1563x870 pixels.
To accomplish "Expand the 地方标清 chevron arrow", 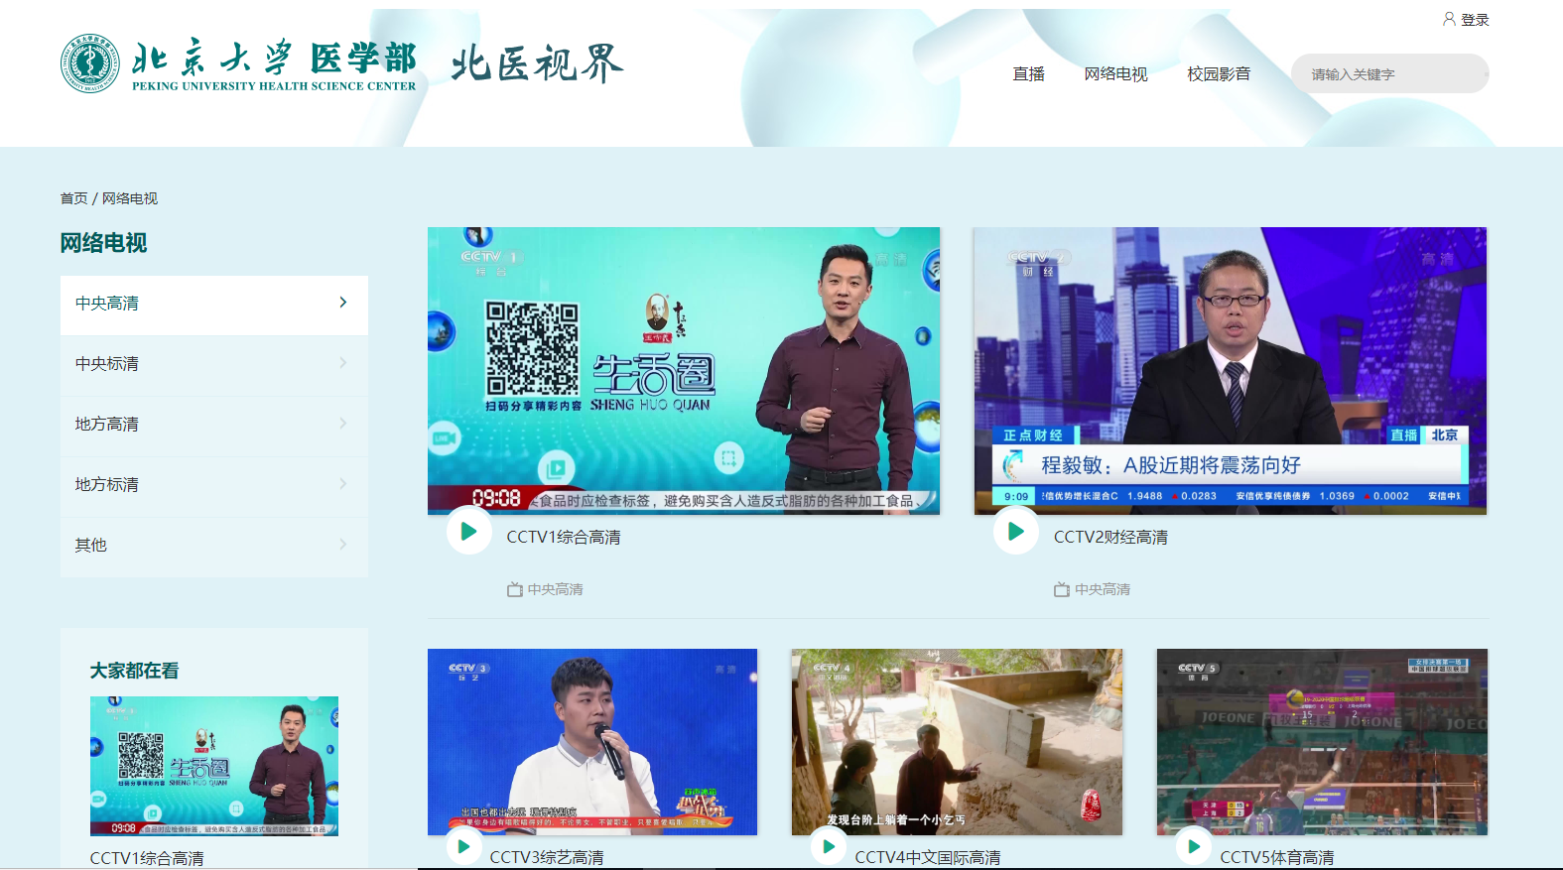I will tap(343, 484).
